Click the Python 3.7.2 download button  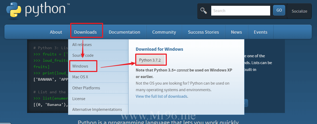150,60
